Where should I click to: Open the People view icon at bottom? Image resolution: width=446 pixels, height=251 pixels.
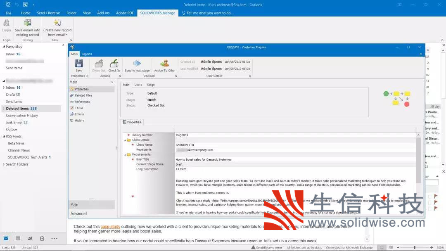[x=30, y=239]
